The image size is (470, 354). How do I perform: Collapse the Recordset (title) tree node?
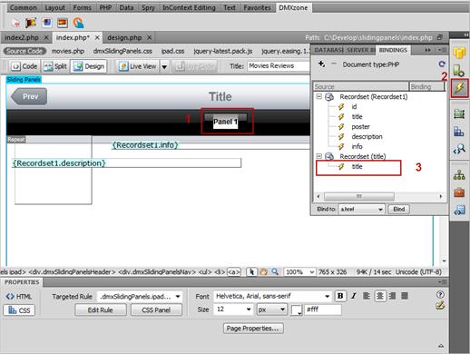click(318, 156)
